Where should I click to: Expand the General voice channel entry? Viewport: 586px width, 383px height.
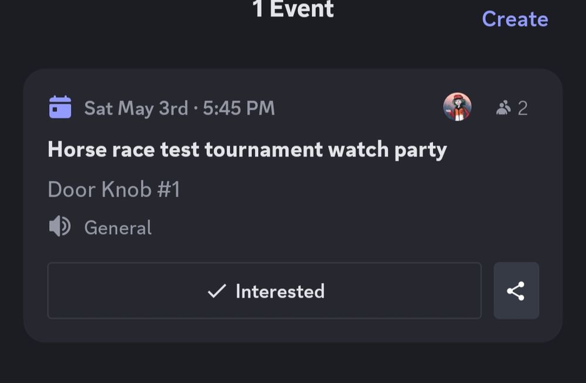[x=117, y=227]
